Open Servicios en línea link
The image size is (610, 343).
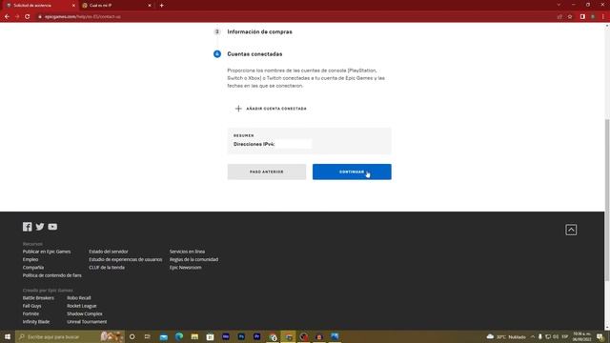pyautogui.click(x=187, y=252)
